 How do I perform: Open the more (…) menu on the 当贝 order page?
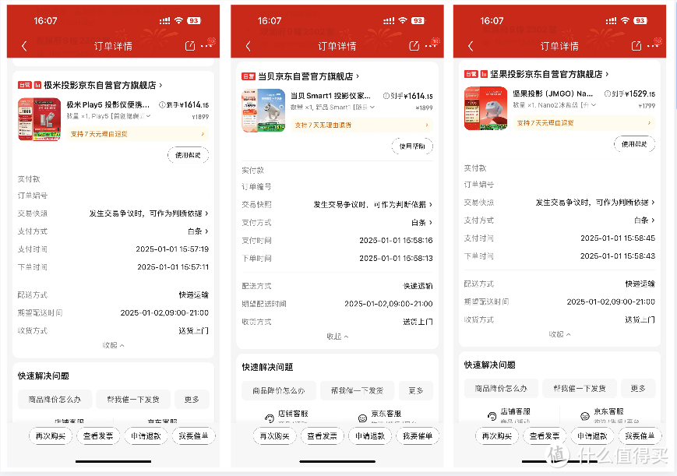(x=431, y=45)
